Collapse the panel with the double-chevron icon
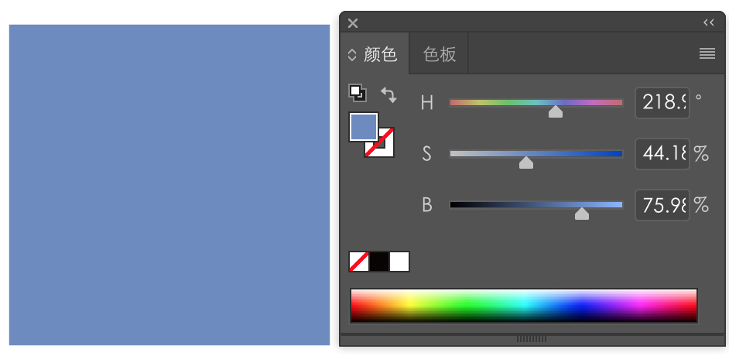 click(708, 22)
